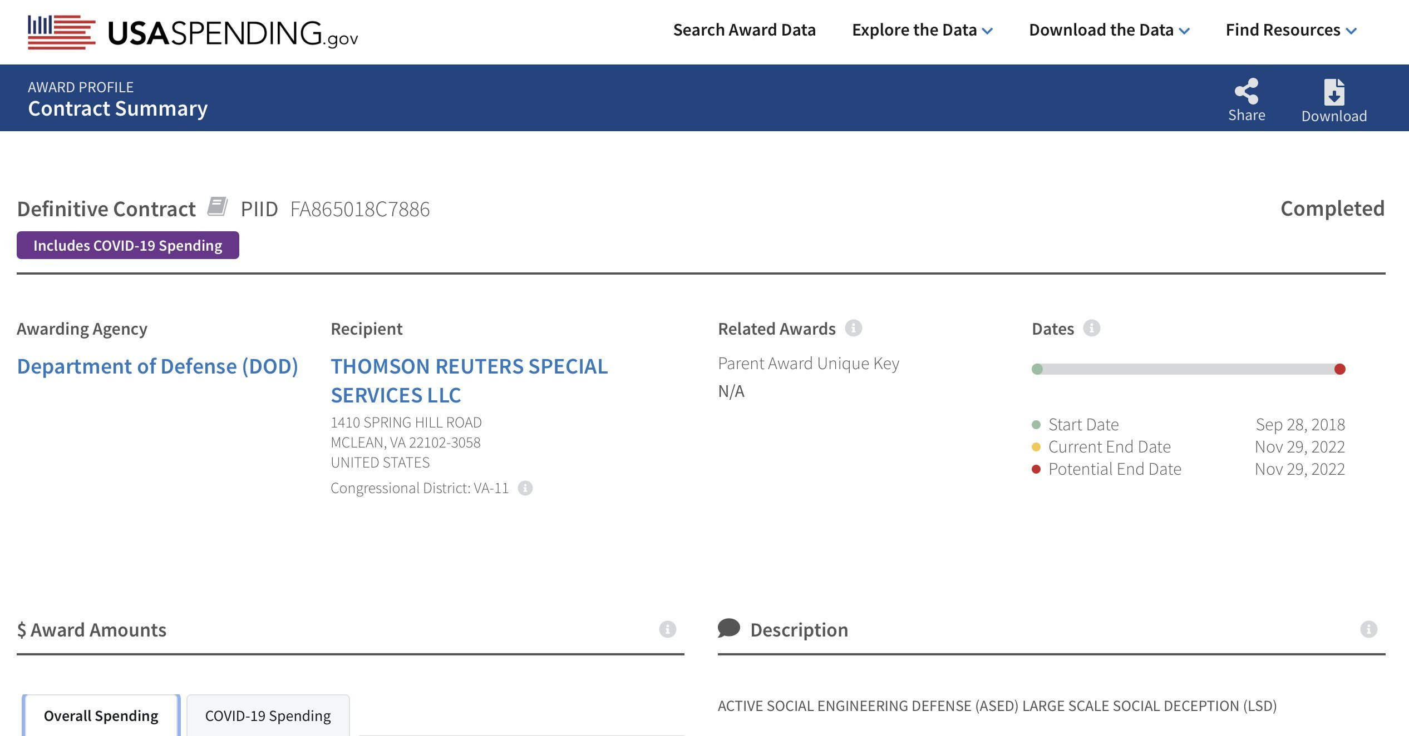Click Current End Date value Nov 29, 2022

pyautogui.click(x=1299, y=446)
